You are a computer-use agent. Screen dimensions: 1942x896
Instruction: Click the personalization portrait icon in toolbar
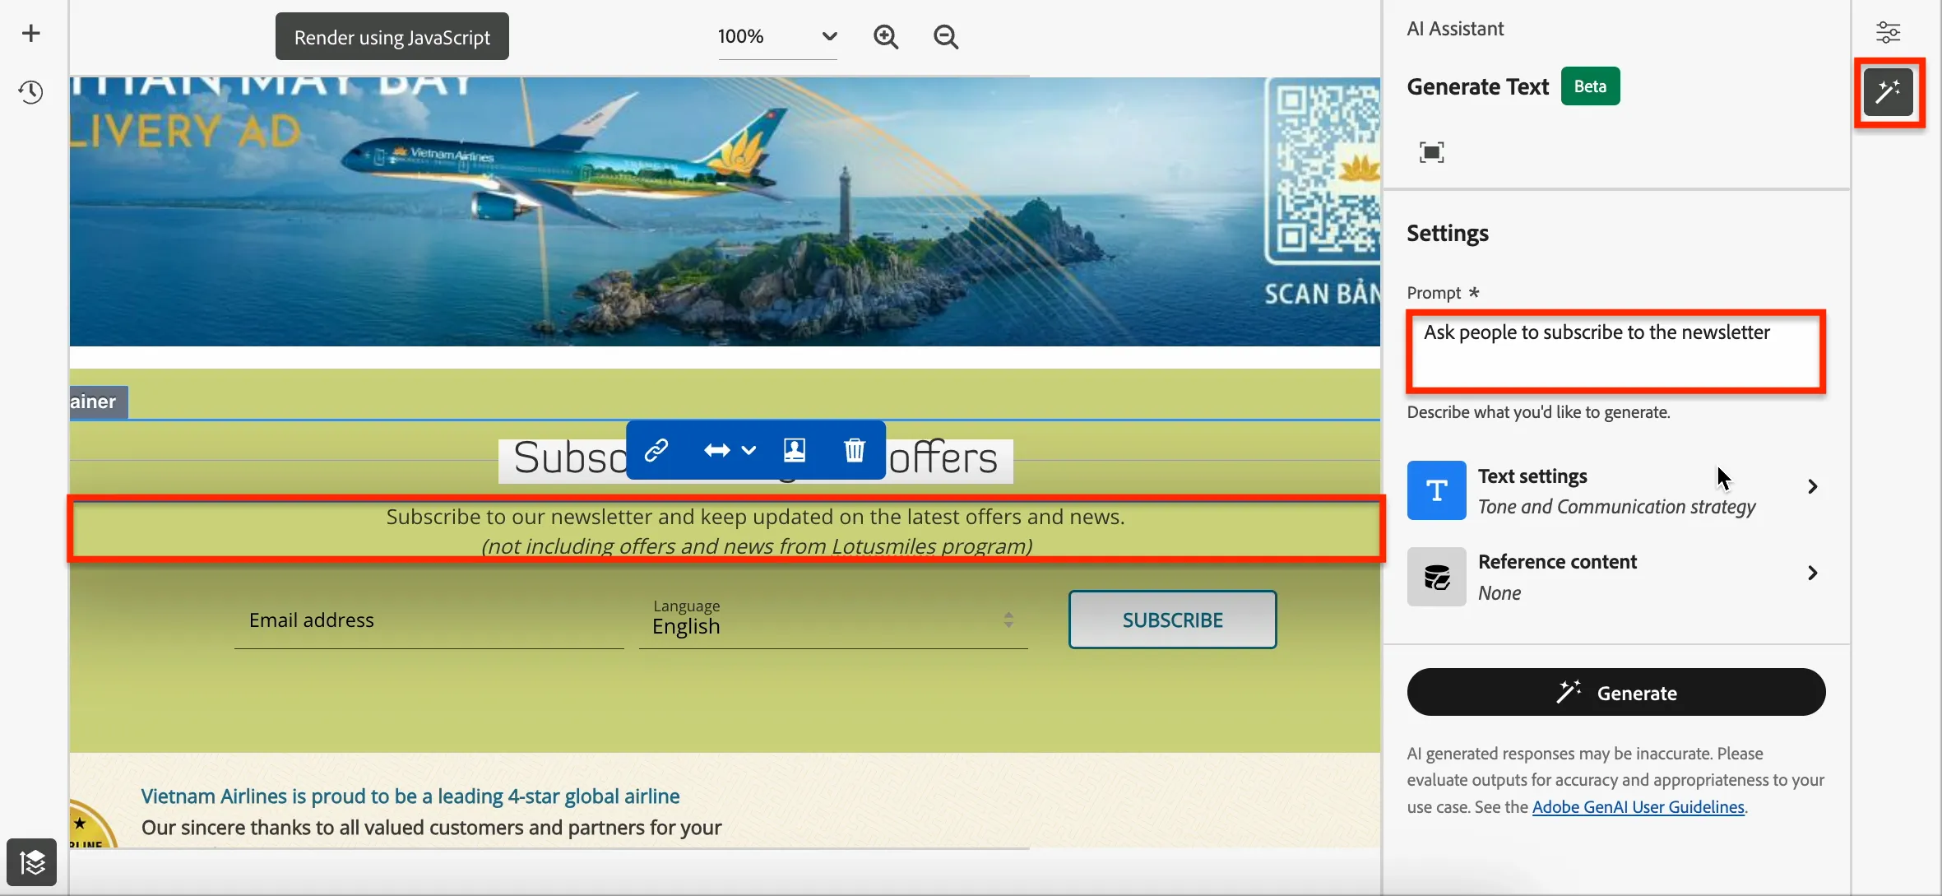pos(795,450)
